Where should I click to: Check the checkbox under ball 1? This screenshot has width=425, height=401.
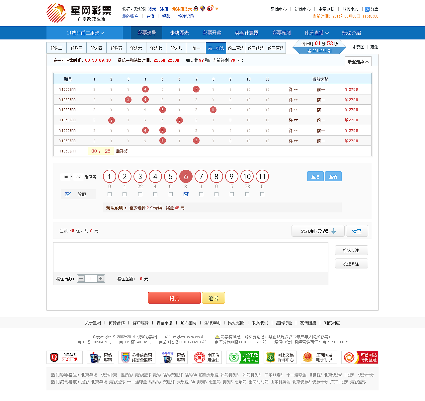pyautogui.click(x=109, y=194)
